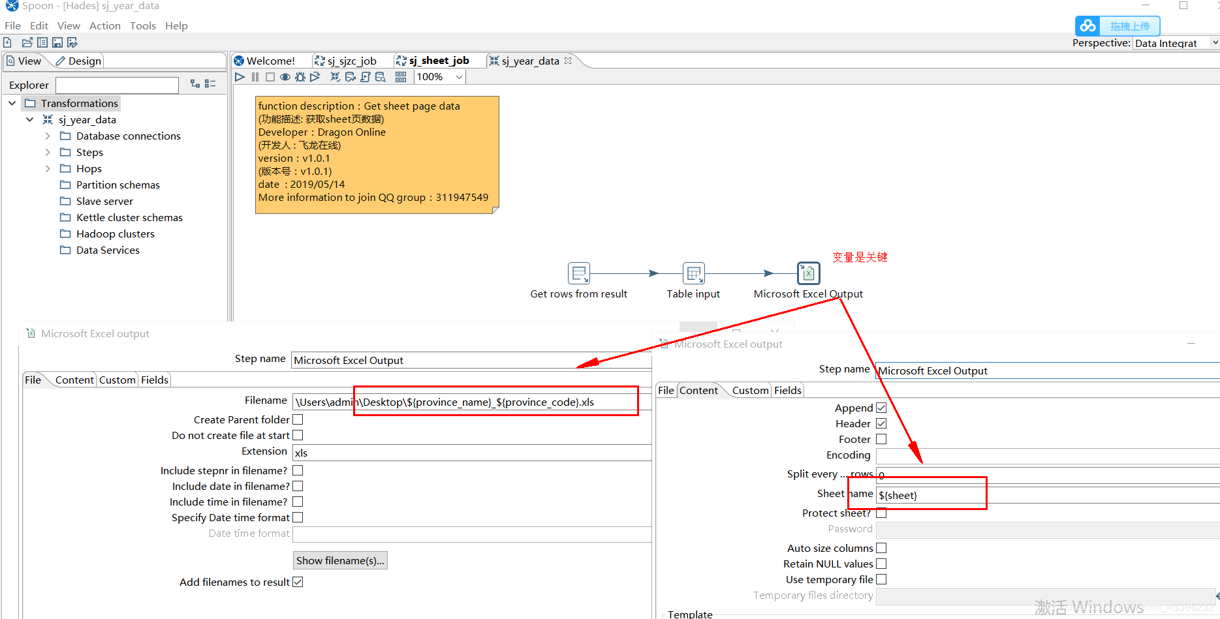The width and height of the screenshot is (1220, 619).
Task: Click the Replay transformation icon
Action: [315, 77]
